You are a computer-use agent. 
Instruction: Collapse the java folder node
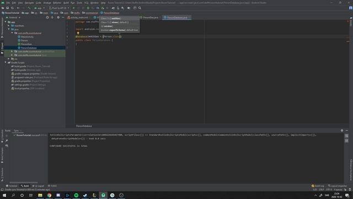tap(9, 29)
